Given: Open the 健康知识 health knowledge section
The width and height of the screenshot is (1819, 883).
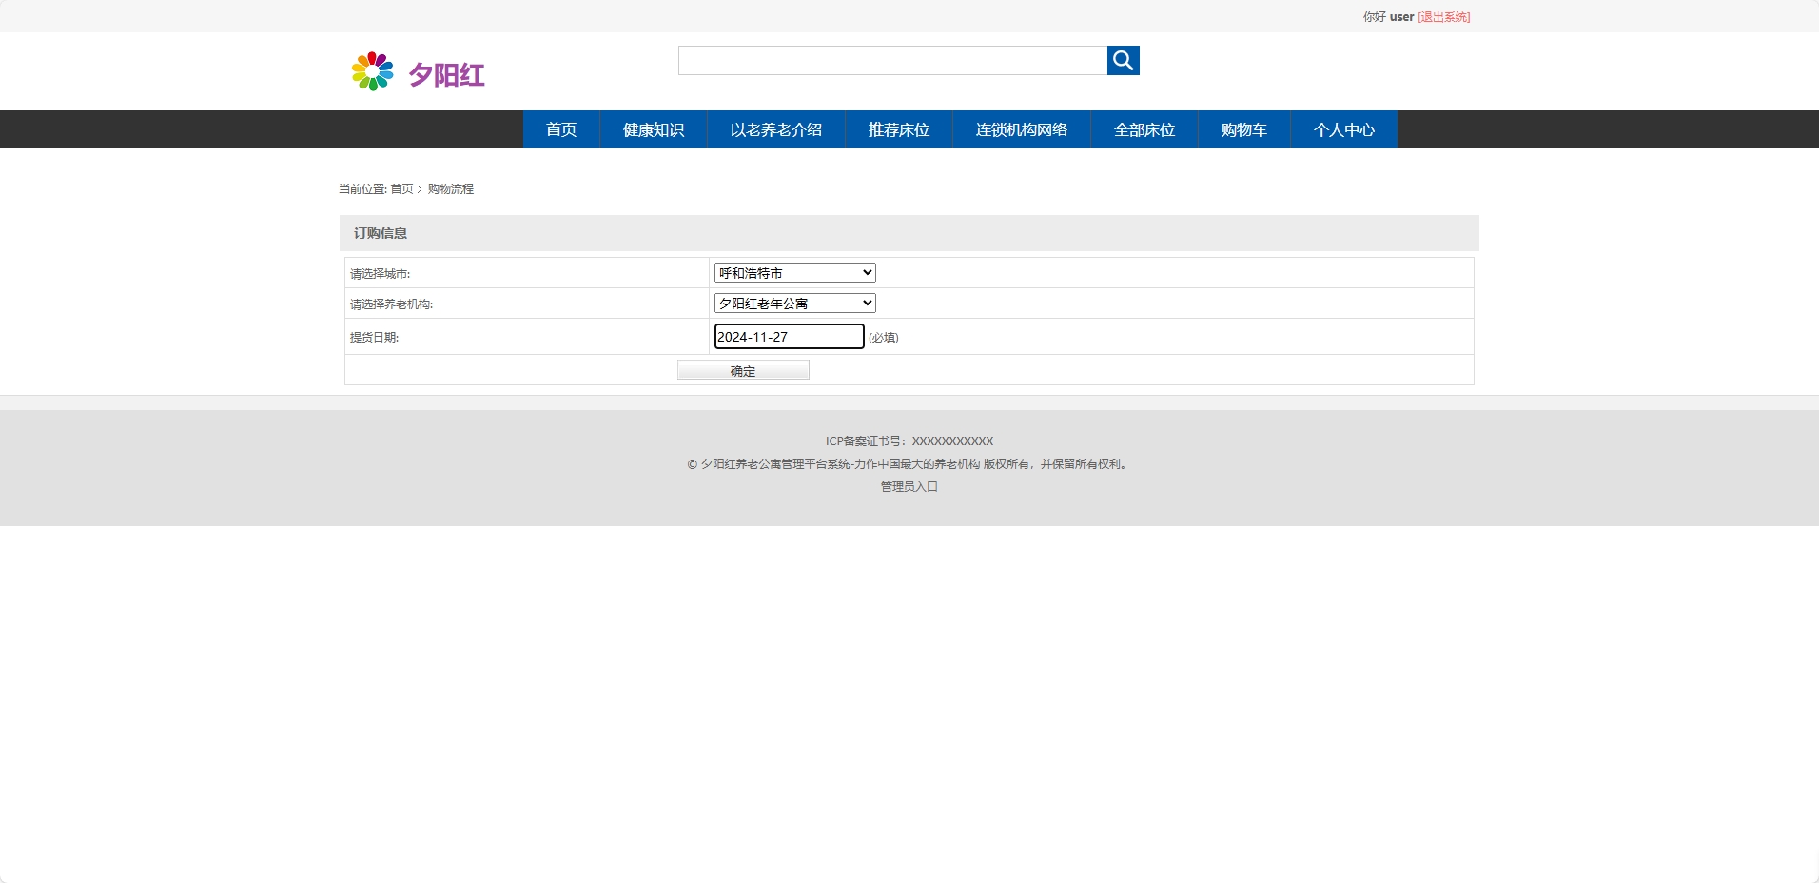Looking at the screenshot, I should (653, 129).
